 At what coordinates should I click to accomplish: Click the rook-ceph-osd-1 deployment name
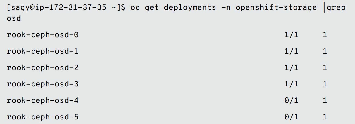coord(42,51)
